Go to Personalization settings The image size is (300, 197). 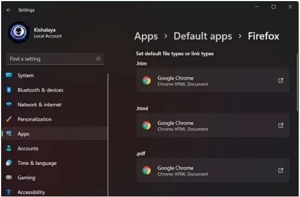[x=34, y=119]
